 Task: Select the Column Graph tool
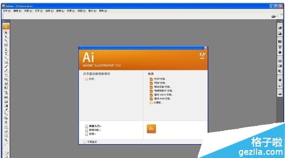point(6,97)
